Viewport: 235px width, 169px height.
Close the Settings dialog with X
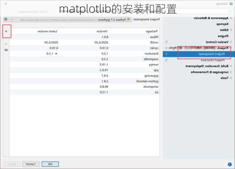pos(5,4)
